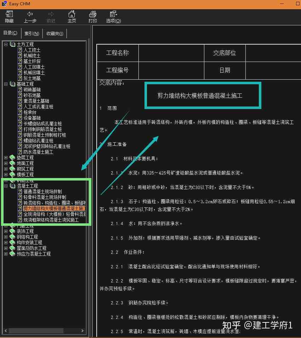
Task: Click the contents panel horizontal scrollbar thumb
Action: [x=36, y=331]
